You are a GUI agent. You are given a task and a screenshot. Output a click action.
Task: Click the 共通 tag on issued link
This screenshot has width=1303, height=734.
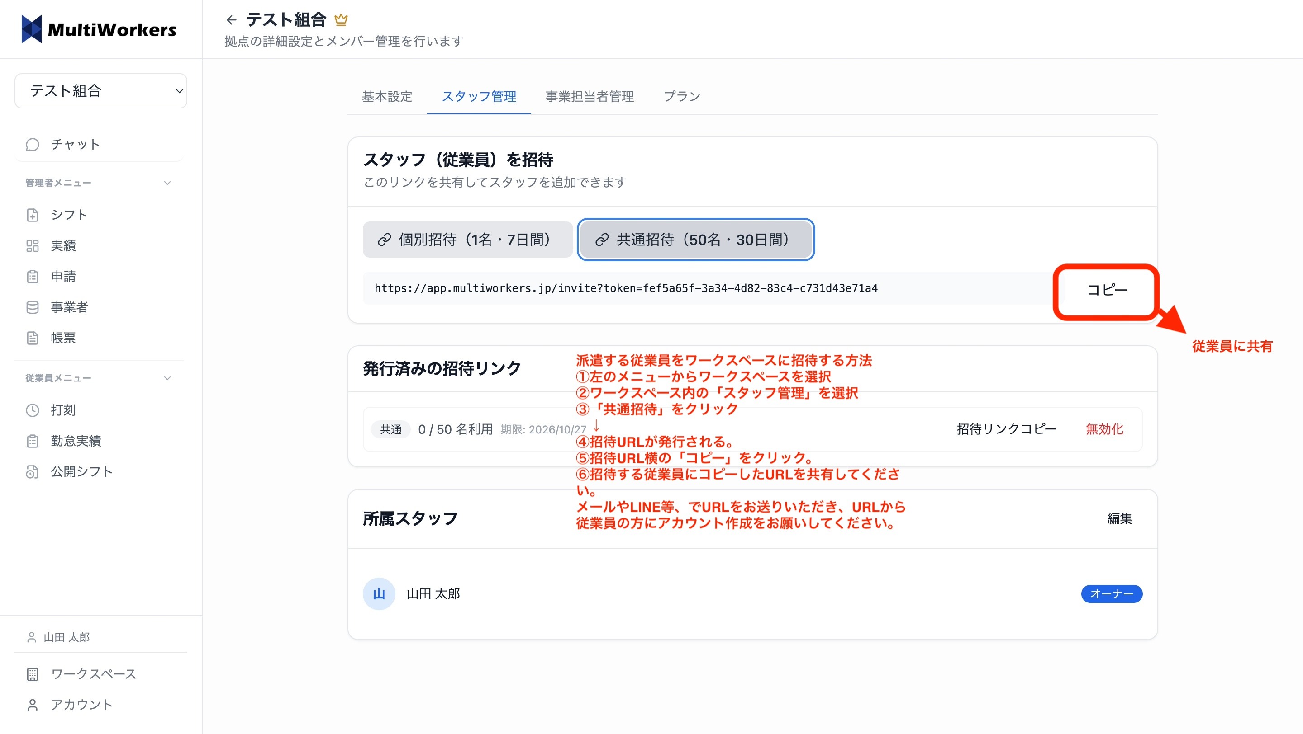coord(391,429)
